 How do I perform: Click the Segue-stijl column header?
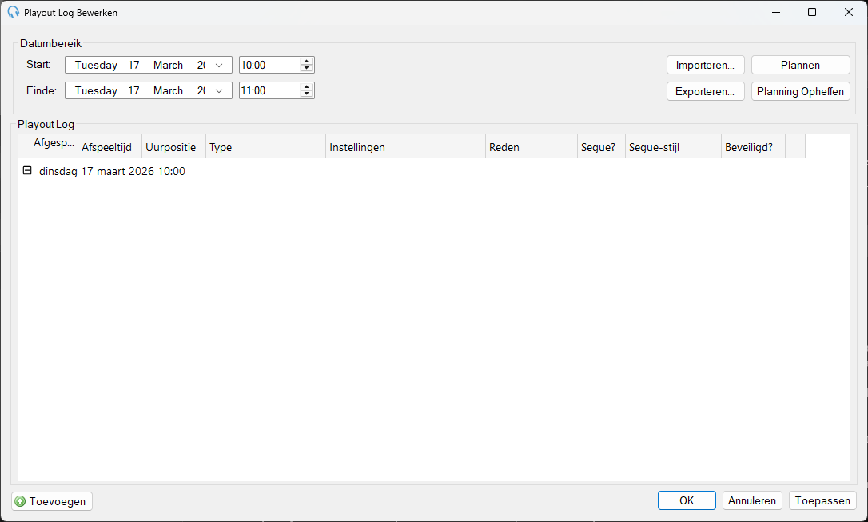[673, 147]
